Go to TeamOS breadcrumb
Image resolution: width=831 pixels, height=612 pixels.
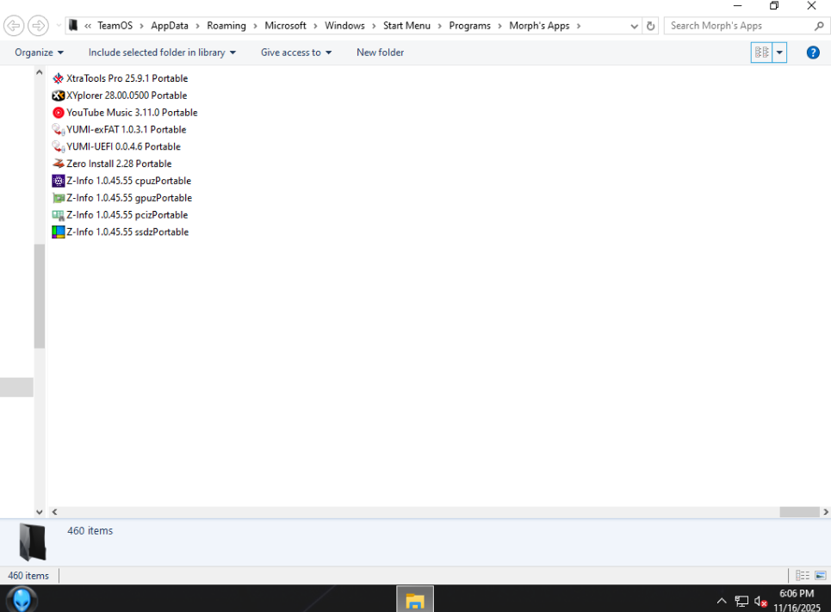pos(115,26)
